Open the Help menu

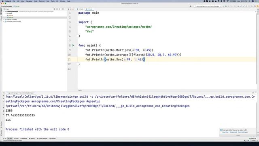pos(68,1)
